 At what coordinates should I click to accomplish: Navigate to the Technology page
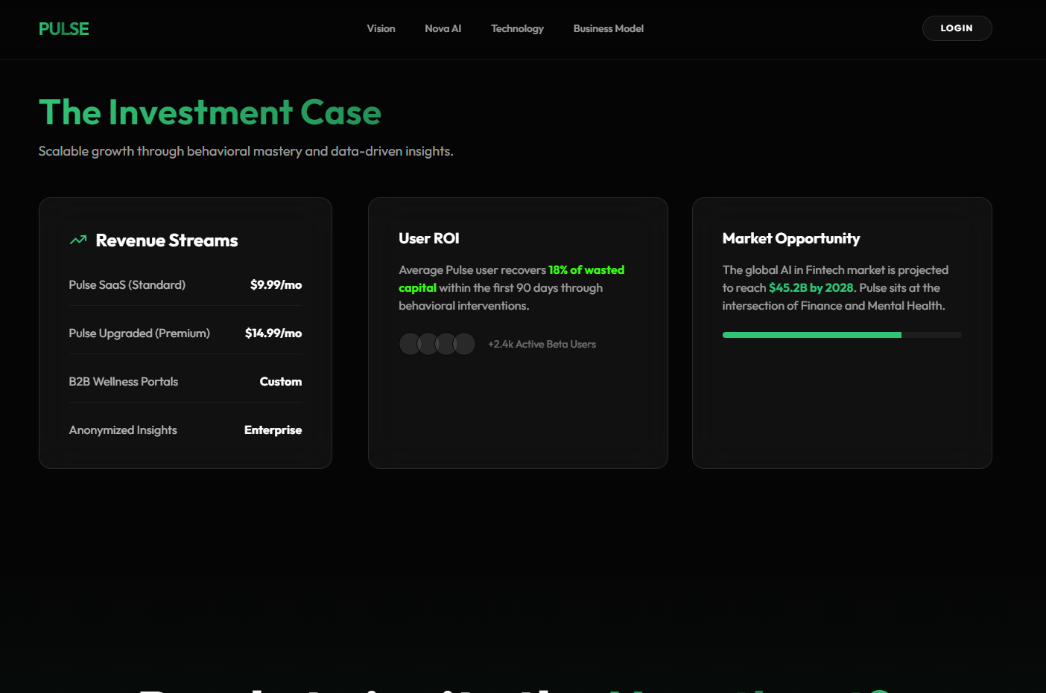[x=517, y=29]
